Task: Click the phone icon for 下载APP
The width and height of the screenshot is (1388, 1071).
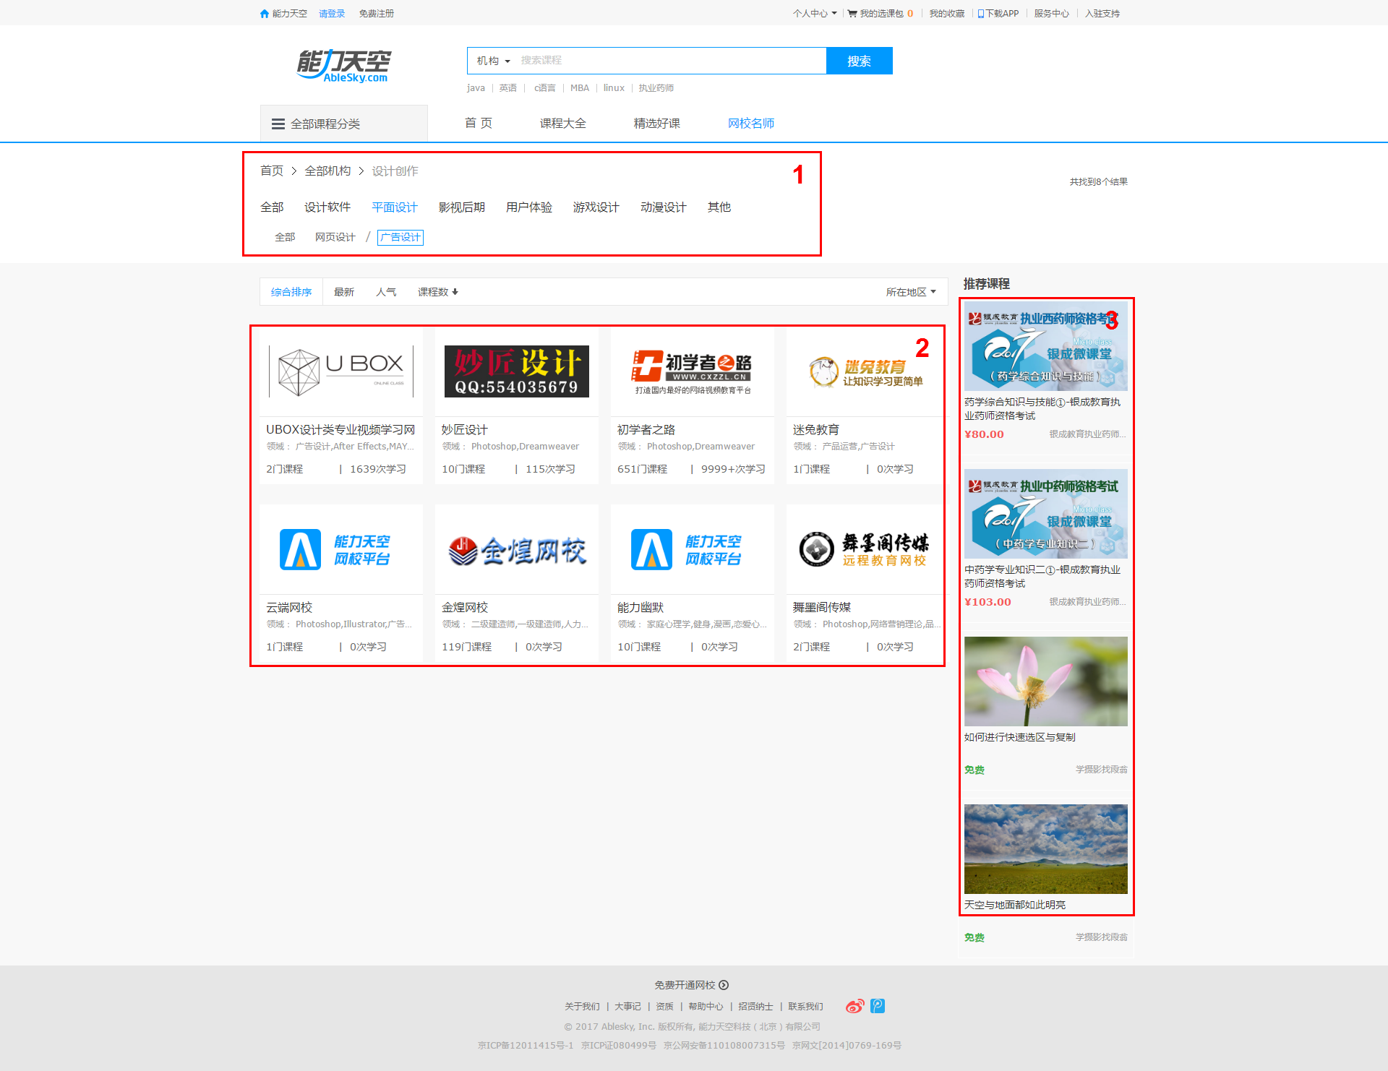Action: tap(981, 14)
